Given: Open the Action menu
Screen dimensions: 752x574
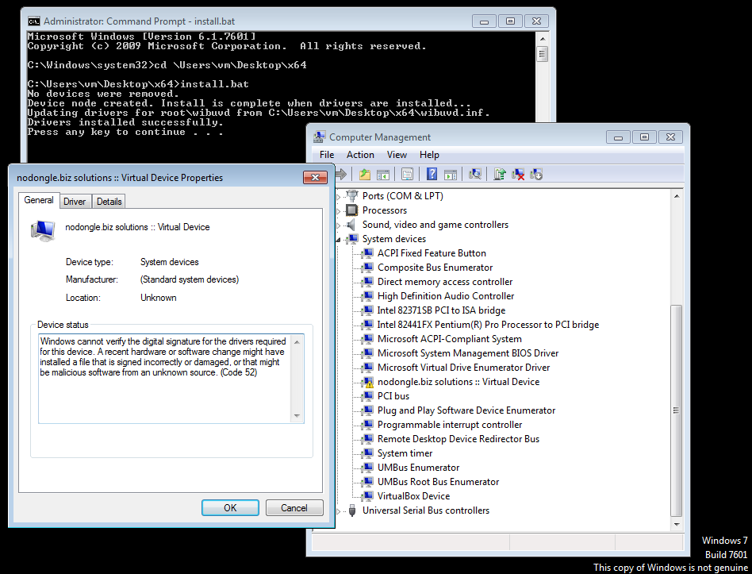Looking at the screenshot, I should click(360, 154).
